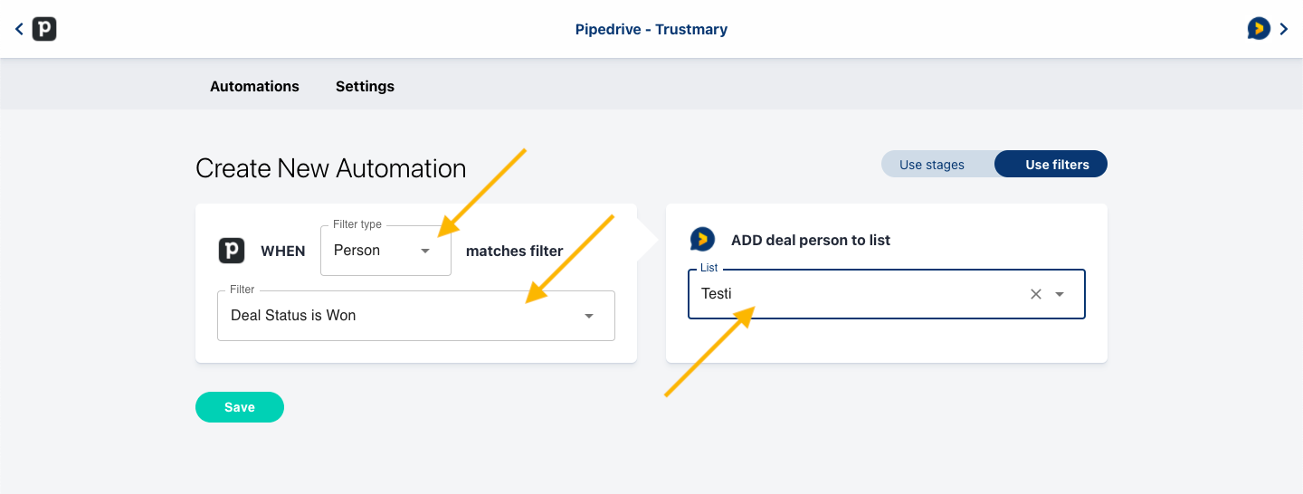1303x494 pixels.
Task: Click the Trustmary logo top right
Action: (x=1258, y=29)
